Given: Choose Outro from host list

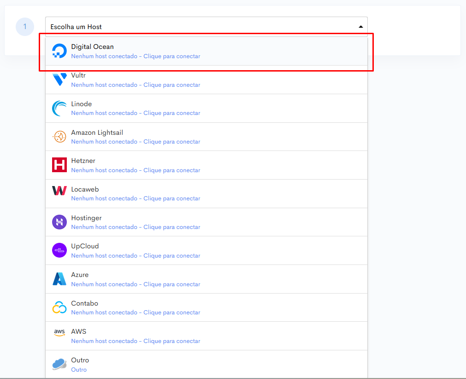Looking at the screenshot, I should (206, 364).
